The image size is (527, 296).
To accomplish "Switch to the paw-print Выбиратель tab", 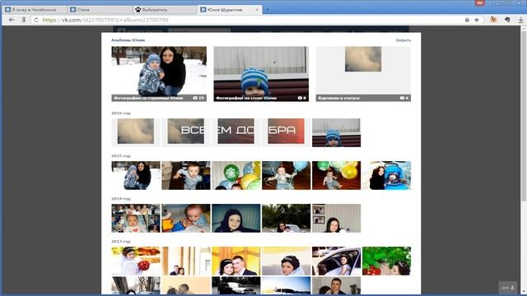I will click(165, 10).
